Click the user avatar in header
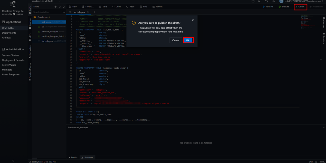This screenshot has height=163, width=326. click(282, 1)
